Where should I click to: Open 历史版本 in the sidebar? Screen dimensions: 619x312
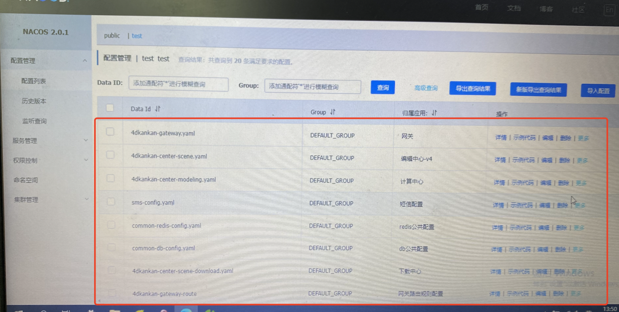point(34,101)
